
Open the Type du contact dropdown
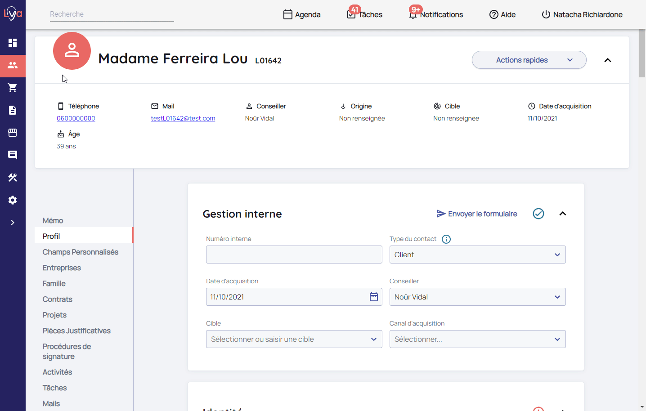[477, 255]
